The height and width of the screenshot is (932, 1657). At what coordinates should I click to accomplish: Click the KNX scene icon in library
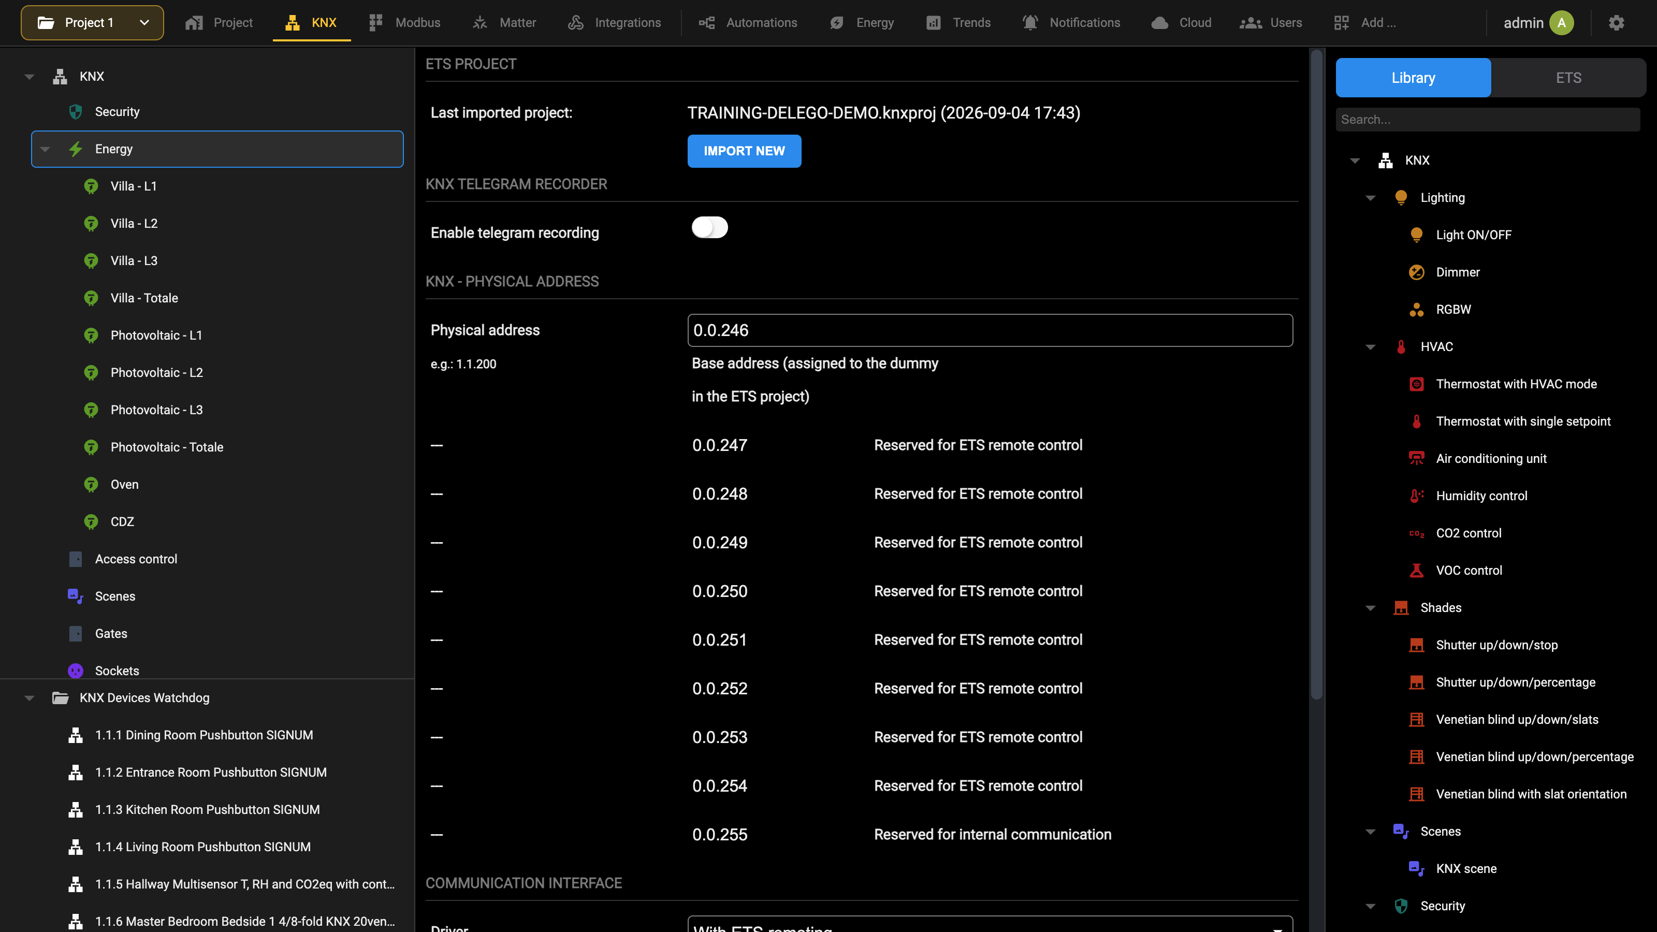tap(1416, 869)
